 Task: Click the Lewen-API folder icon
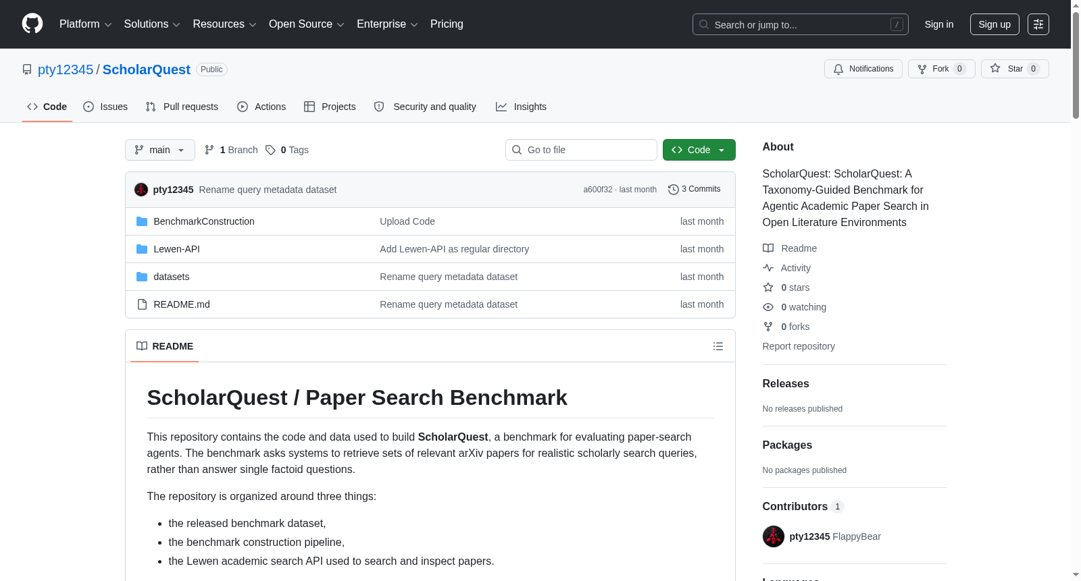(142, 249)
